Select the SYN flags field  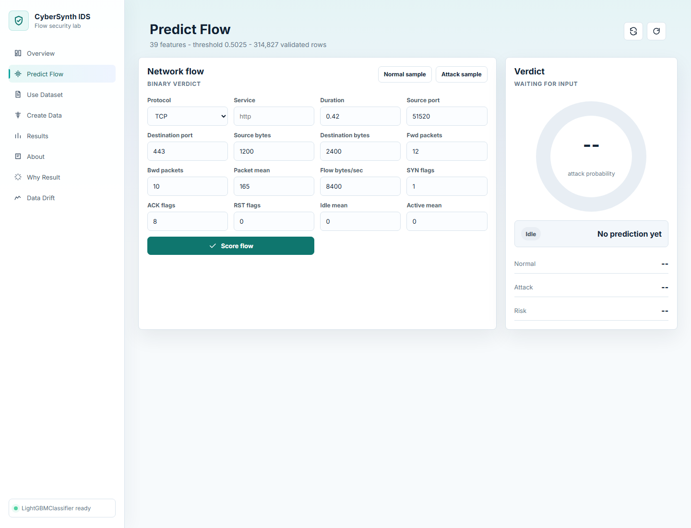tap(447, 186)
